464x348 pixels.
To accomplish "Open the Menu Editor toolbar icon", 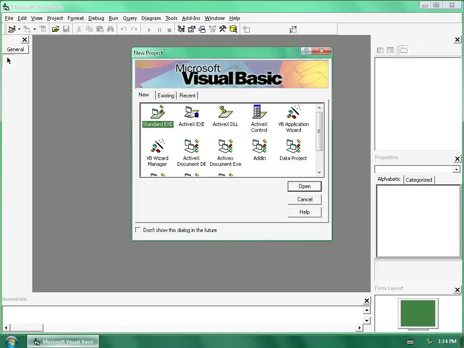I will click(x=43, y=29).
